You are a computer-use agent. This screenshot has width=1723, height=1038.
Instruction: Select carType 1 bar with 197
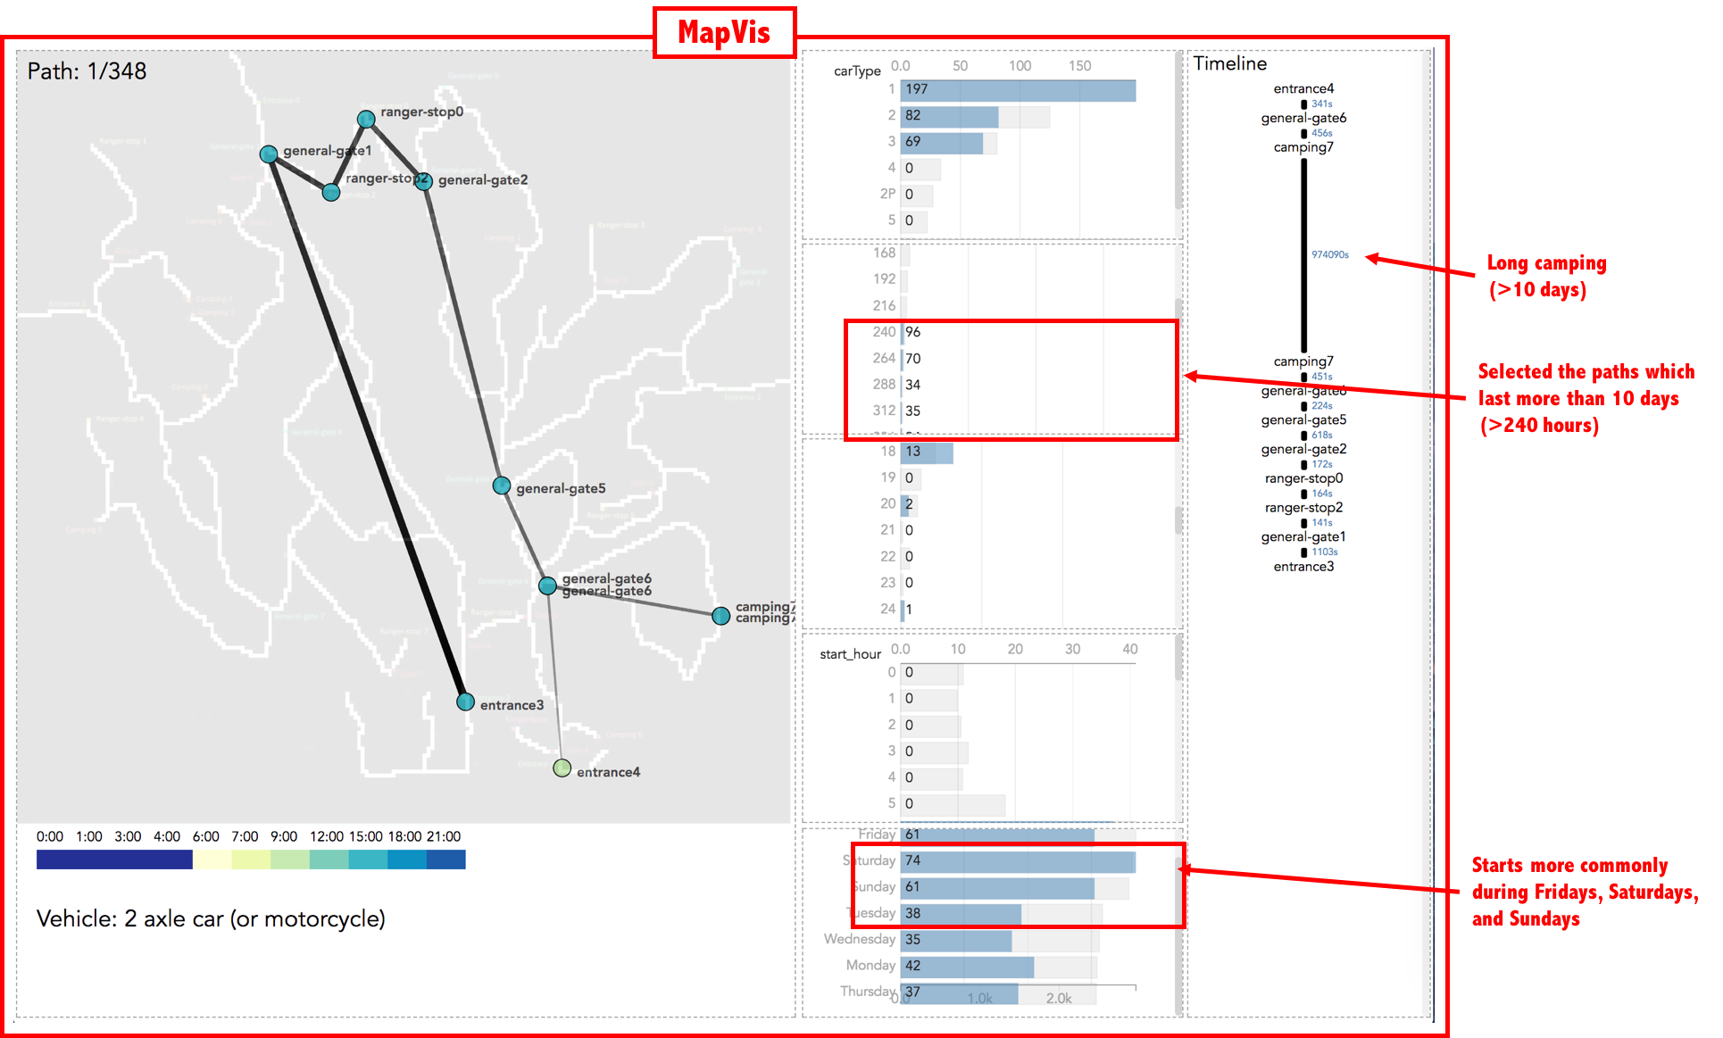click(x=1018, y=90)
